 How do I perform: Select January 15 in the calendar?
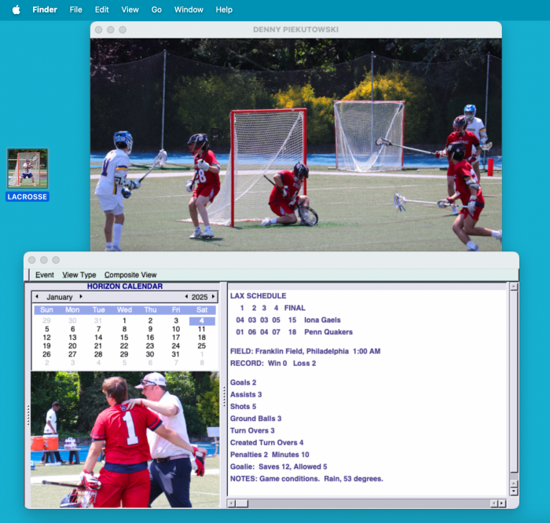124,338
